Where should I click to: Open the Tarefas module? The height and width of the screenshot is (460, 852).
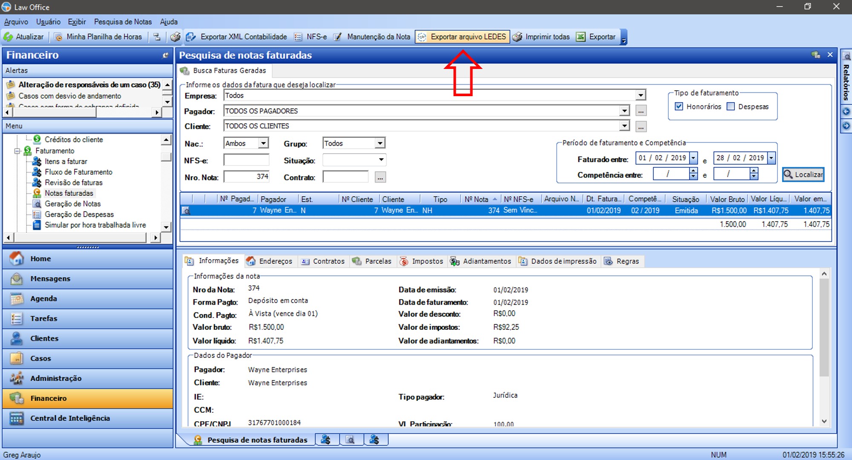point(88,319)
